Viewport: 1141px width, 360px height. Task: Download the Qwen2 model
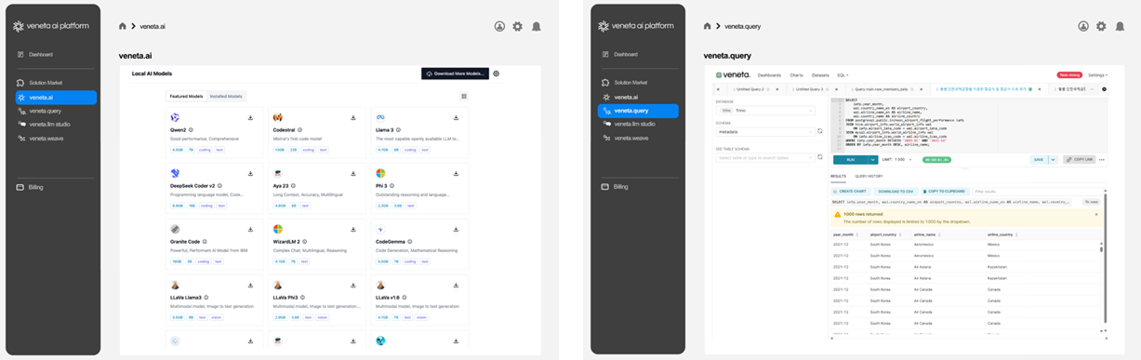click(250, 118)
